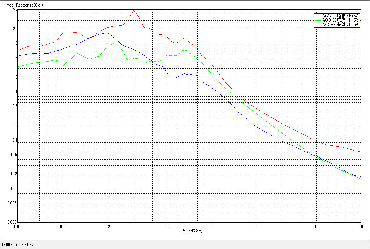
Task: Click the 10 tick label on the period axis
Action: coord(360,226)
